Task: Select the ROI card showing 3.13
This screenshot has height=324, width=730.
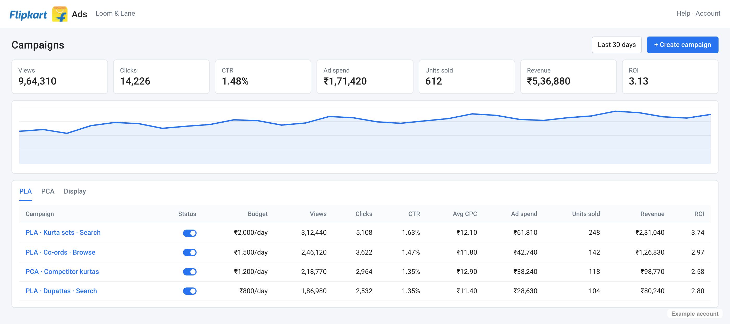Action: point(670,76)
